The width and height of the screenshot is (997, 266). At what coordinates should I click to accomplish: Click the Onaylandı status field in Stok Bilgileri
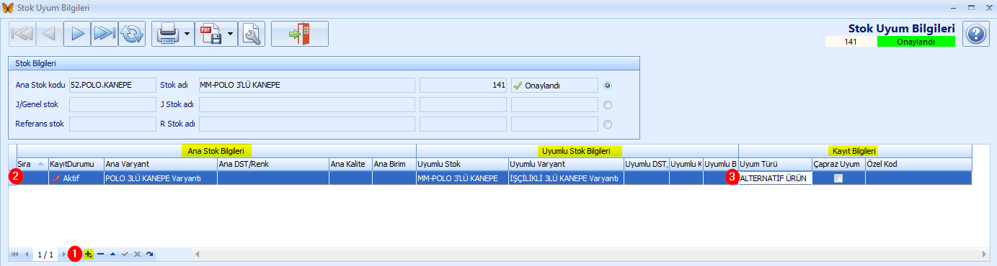pyautogui.click(x=554, y=85)
